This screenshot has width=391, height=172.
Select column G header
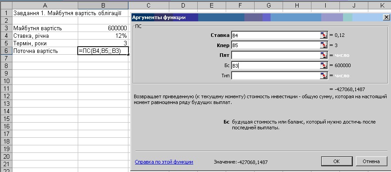click(x=268, y=5)
